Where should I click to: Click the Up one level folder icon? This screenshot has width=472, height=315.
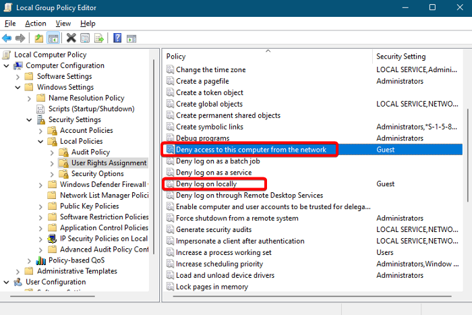pos(39,38)
